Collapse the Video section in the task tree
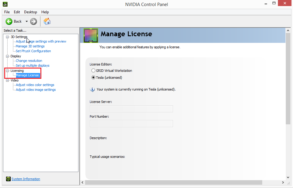The height and width of the screenshot is (188, 293). tap(7, 80)
